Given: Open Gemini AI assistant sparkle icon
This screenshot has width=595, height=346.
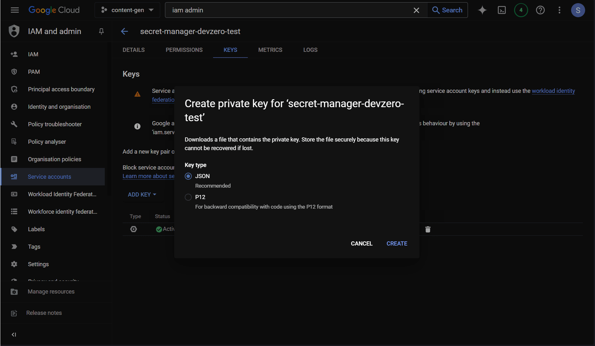Looking at the screenshot, I should 482,10.
